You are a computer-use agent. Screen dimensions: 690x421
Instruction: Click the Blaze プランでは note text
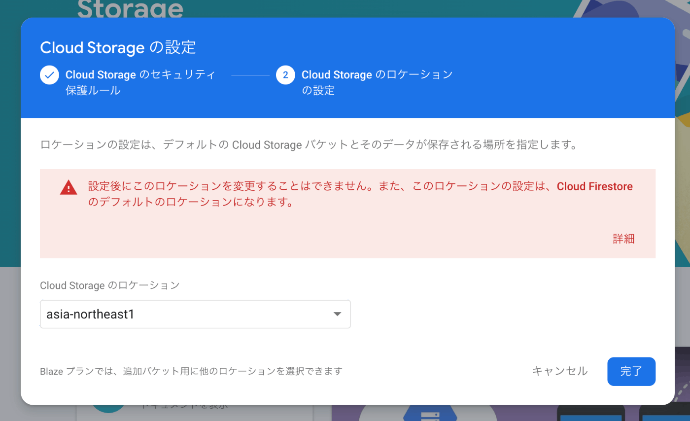click(191, 371)
